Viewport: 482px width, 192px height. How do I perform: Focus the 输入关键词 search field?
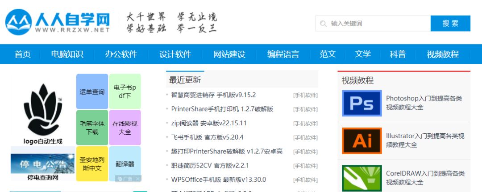(x=373, y=24)
